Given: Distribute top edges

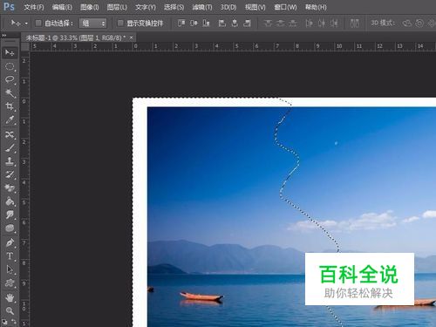Looking at the screenshot, I should coord(268,23).
